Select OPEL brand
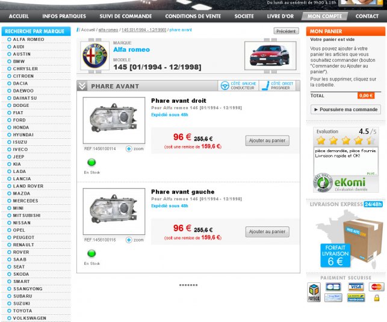This screenshot has width=387, height=322. 19,230
